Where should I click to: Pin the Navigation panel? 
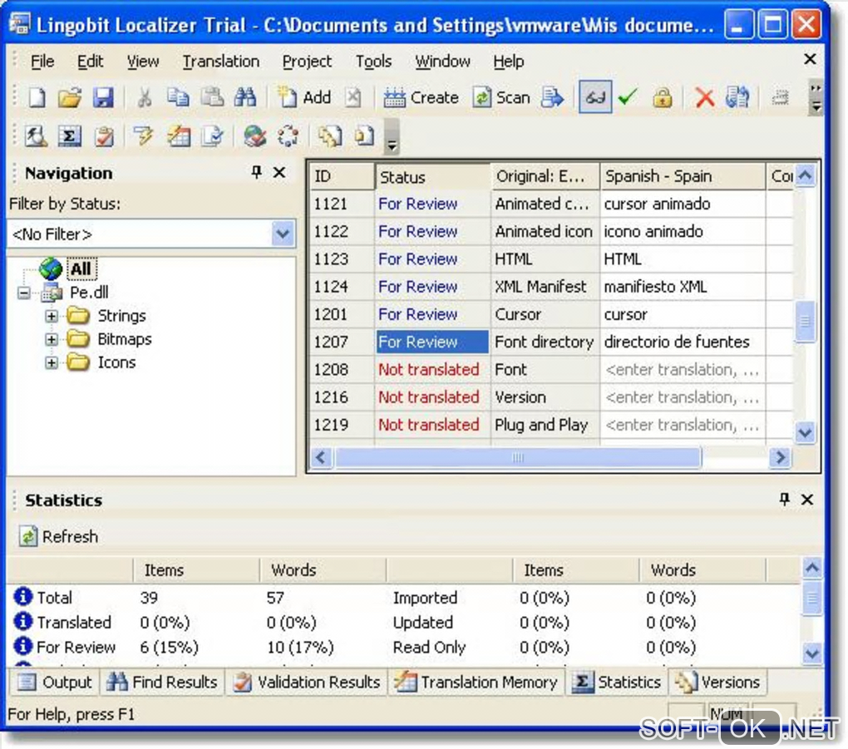(x=256, y=173)
